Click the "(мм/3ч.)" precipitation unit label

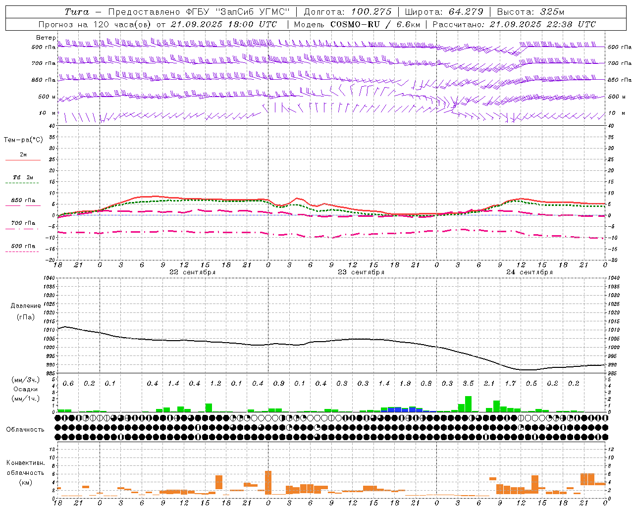pyautogui.click(x=26, y=380)
